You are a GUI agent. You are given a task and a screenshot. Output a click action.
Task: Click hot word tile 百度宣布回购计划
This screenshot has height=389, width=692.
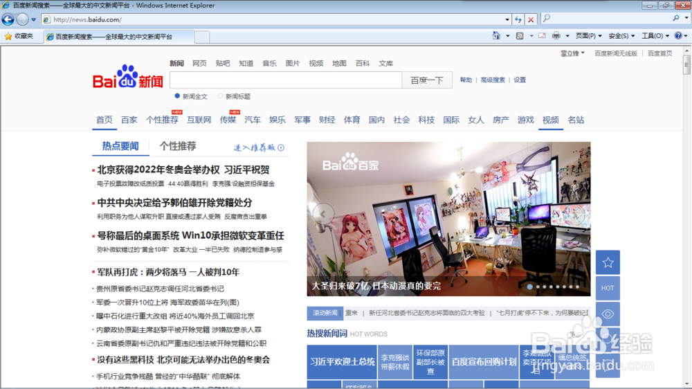point(484,361)
